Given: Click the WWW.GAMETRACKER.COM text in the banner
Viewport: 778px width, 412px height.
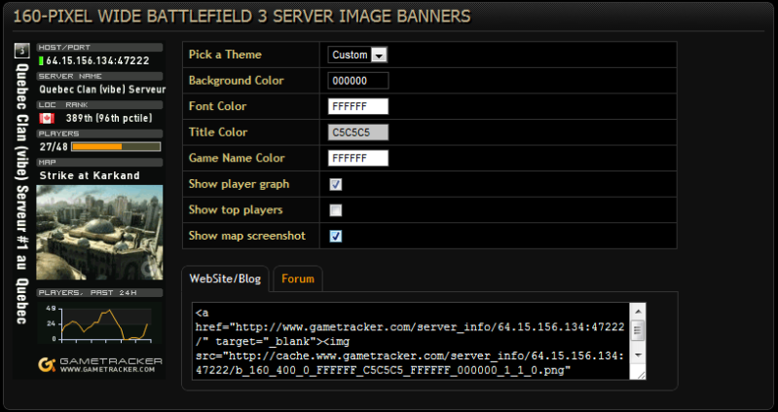Looking at the screenshot, I should (108, 370).
